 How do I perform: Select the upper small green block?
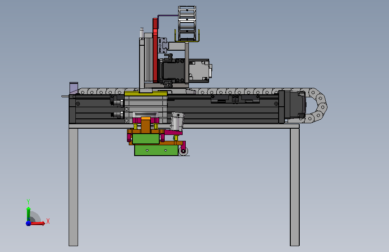146,139
